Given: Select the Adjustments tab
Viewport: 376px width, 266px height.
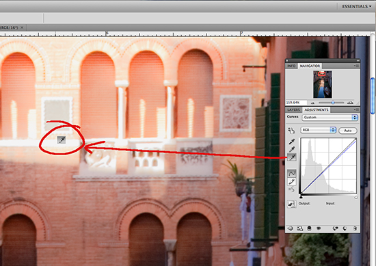Looking at the screenshot, I should (316, 110).
